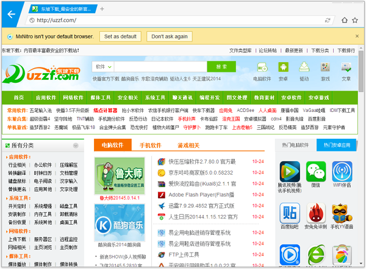Click the 电脑软件 computer icon

pyautogui.click(x=262, y=68)
